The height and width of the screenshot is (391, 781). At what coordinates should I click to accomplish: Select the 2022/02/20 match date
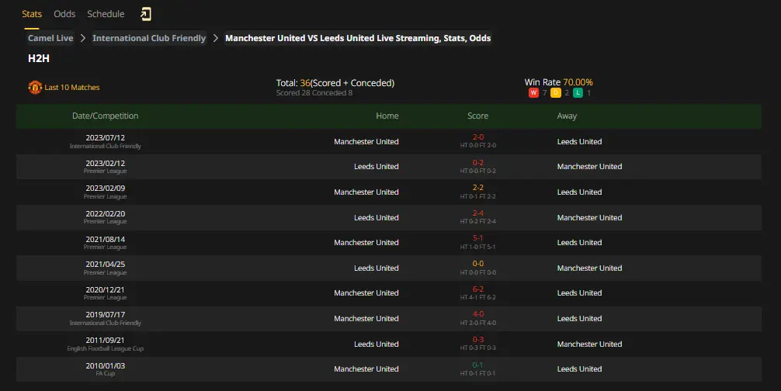(105, 214)
